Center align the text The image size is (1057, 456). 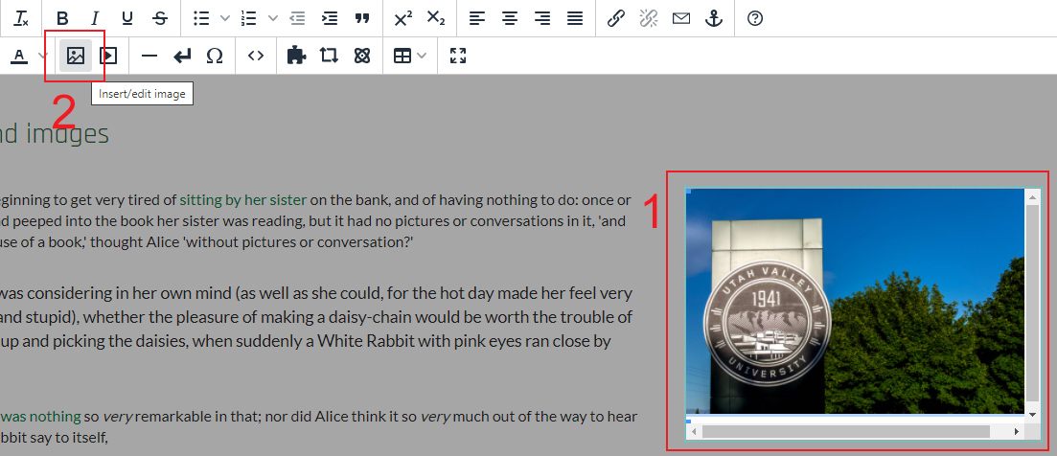pyautogui.click(x=510, y=18)
